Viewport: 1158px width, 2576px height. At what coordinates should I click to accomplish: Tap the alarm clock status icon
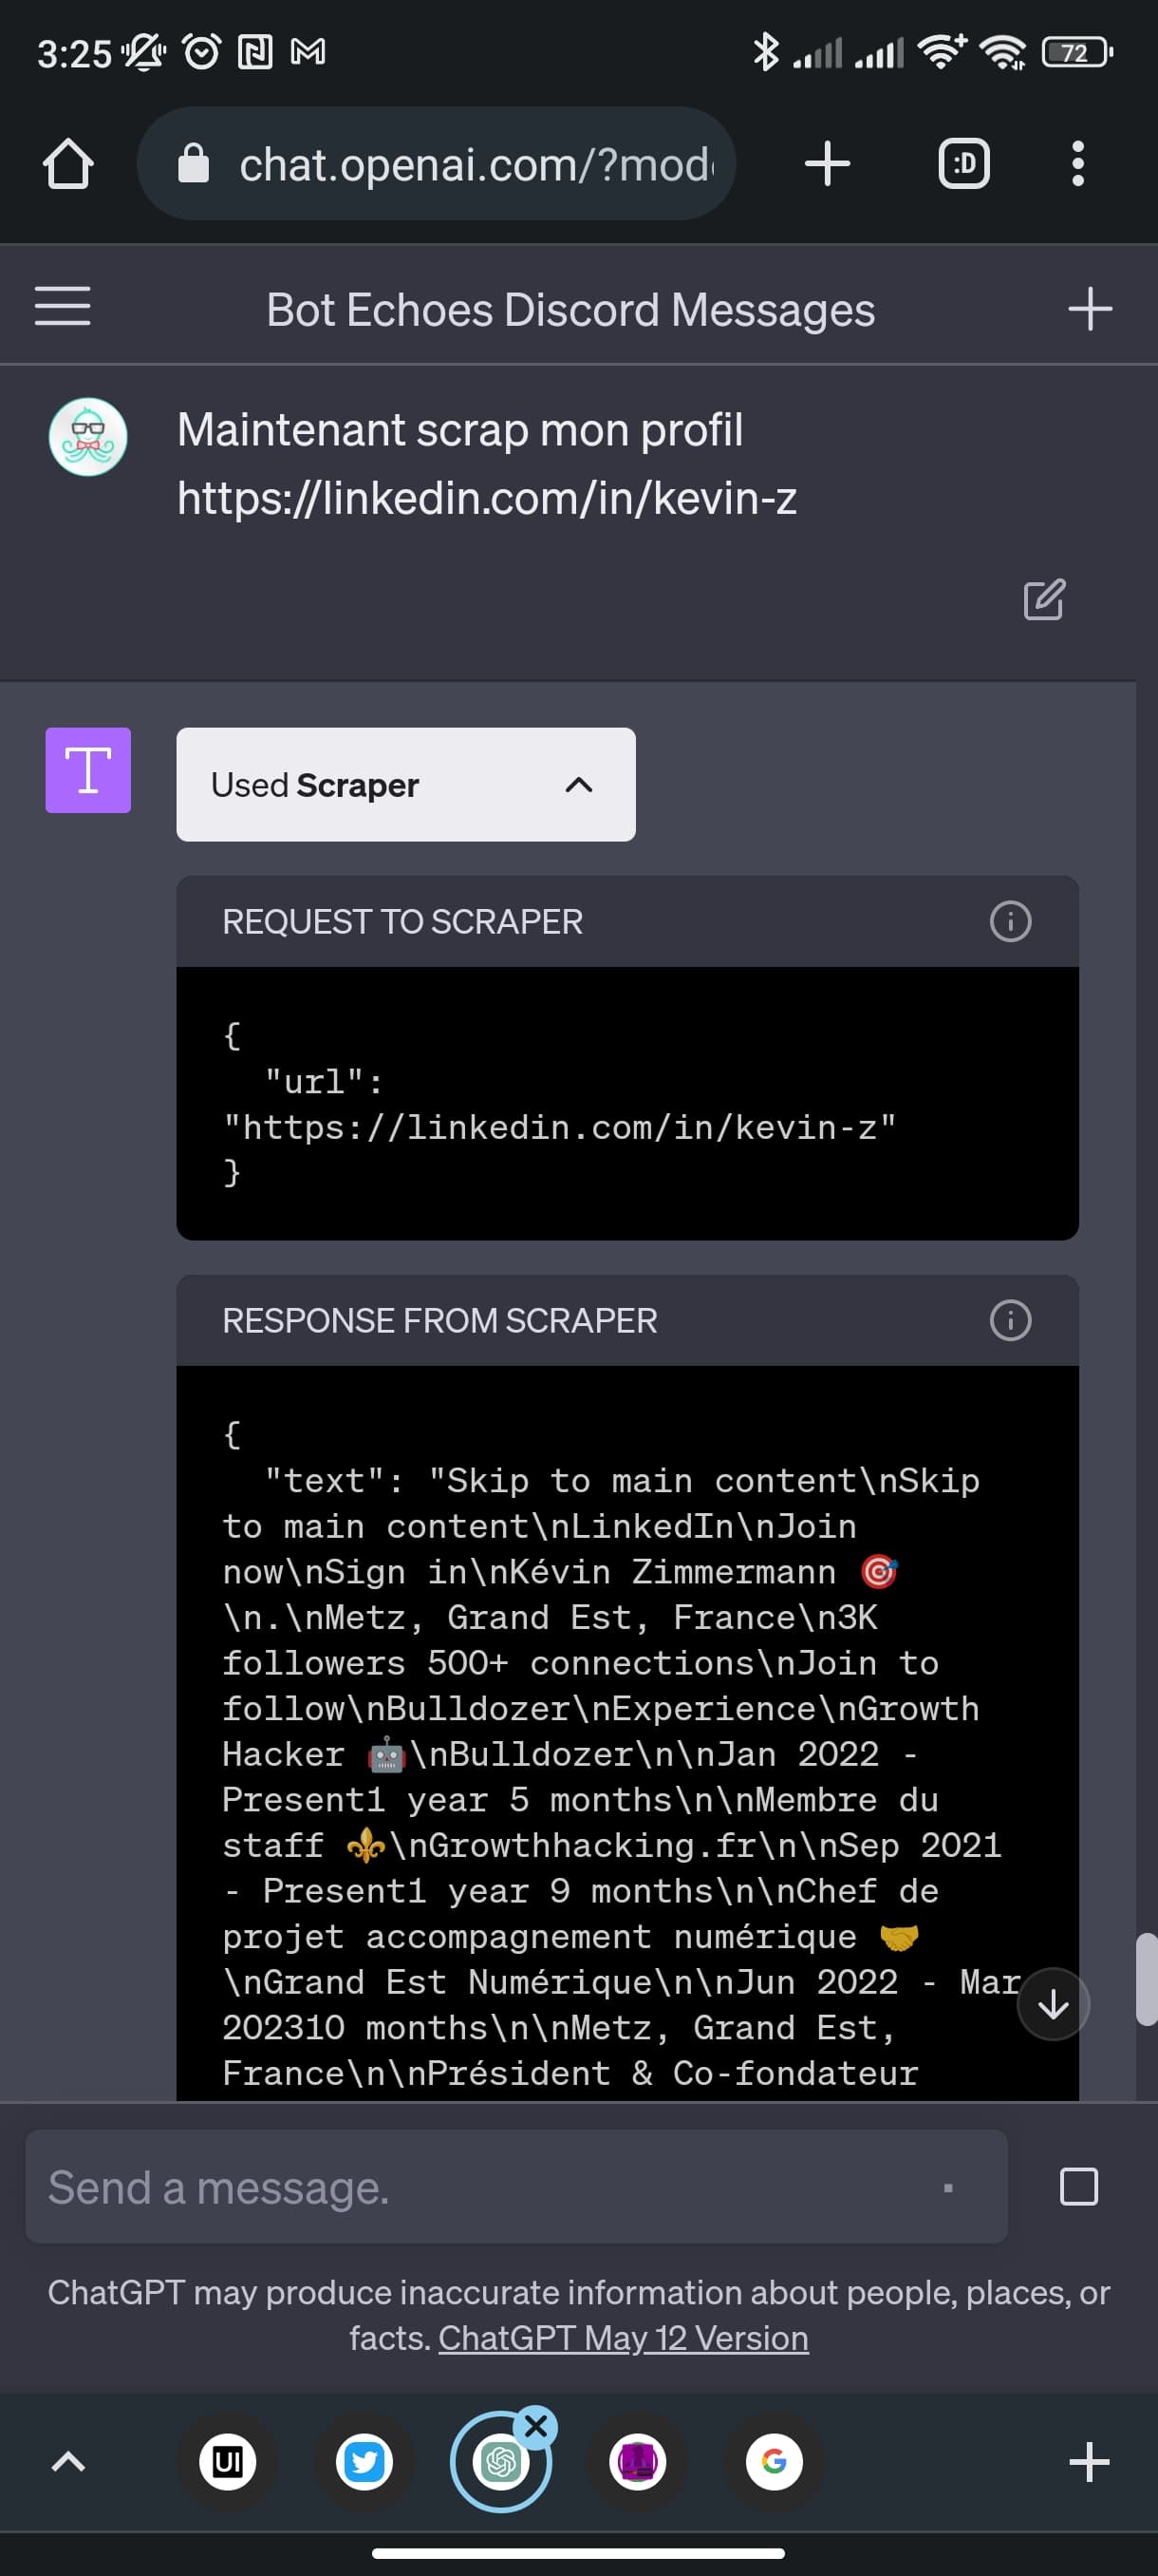click(x=202, y=51)
